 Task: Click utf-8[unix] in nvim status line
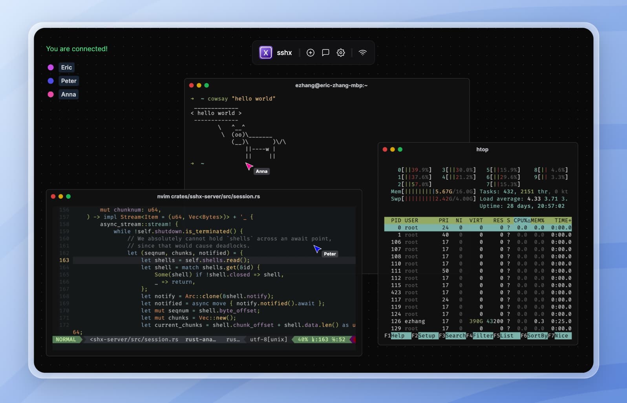[x=269, y=339]
